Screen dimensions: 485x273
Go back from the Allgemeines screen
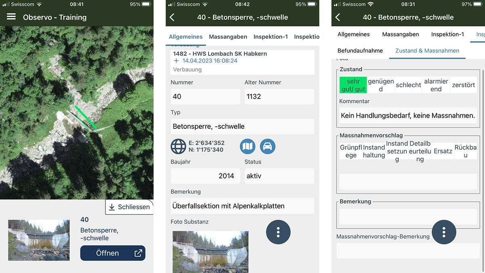172,17
